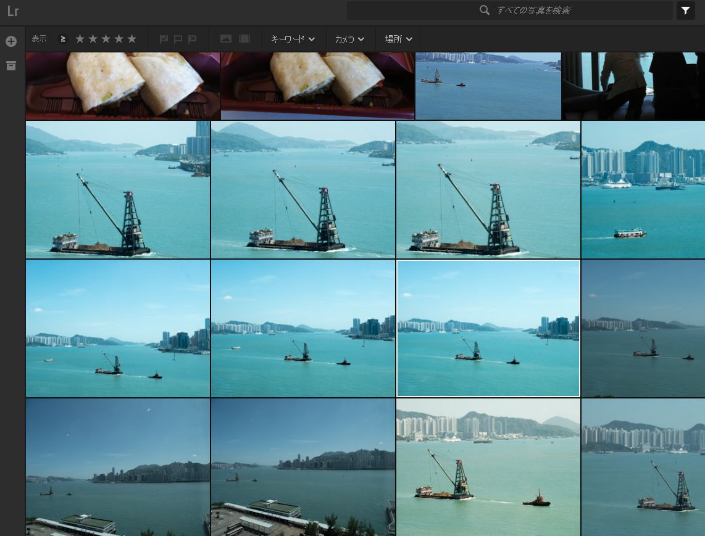Select crane barge with red tugboat thumbnail
The width and height of the screenshot is (705, 536).
tap(488, 468)
